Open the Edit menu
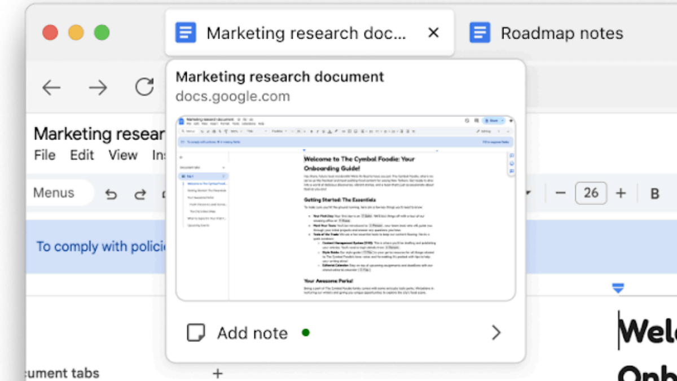This screenshot has width=677, height=381. (82, 155)
